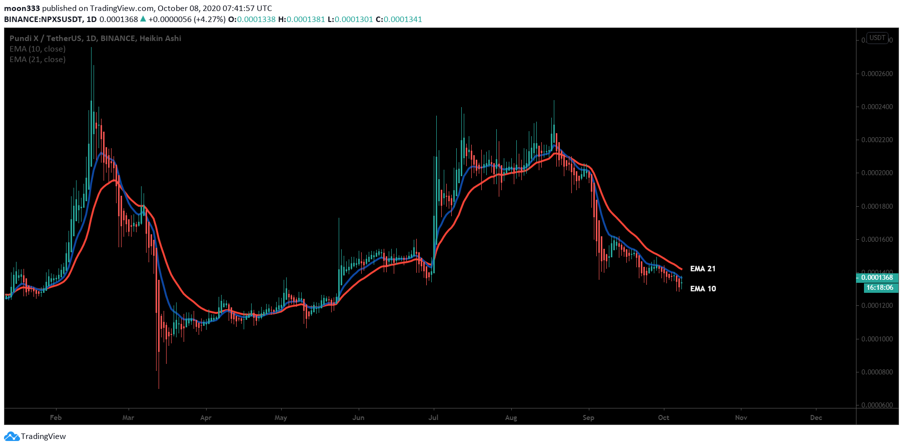Click the 0.0001600 price axis label
The height and width of the screenshot is (448, 903).
pyautogui.click(x=877, y=239)
